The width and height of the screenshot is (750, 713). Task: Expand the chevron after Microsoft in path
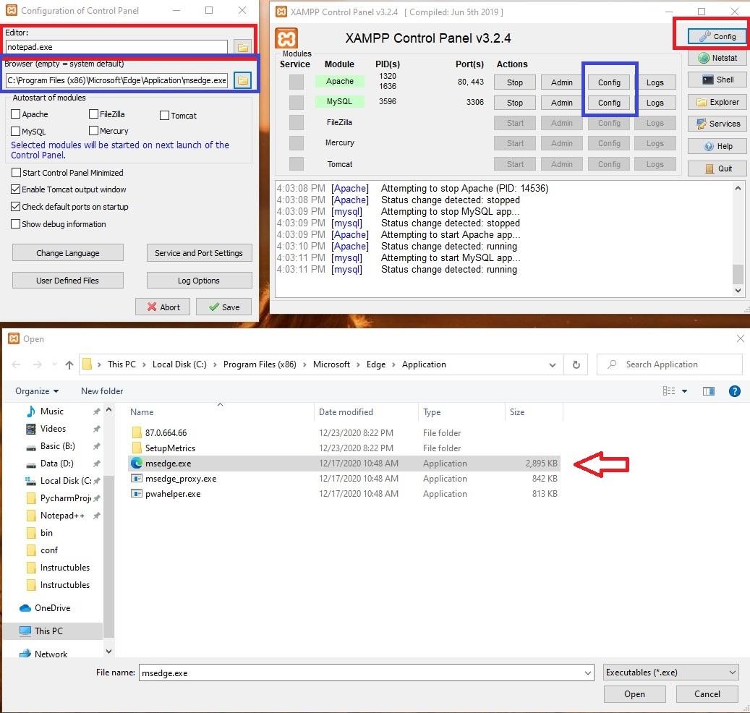pos(358,365)
